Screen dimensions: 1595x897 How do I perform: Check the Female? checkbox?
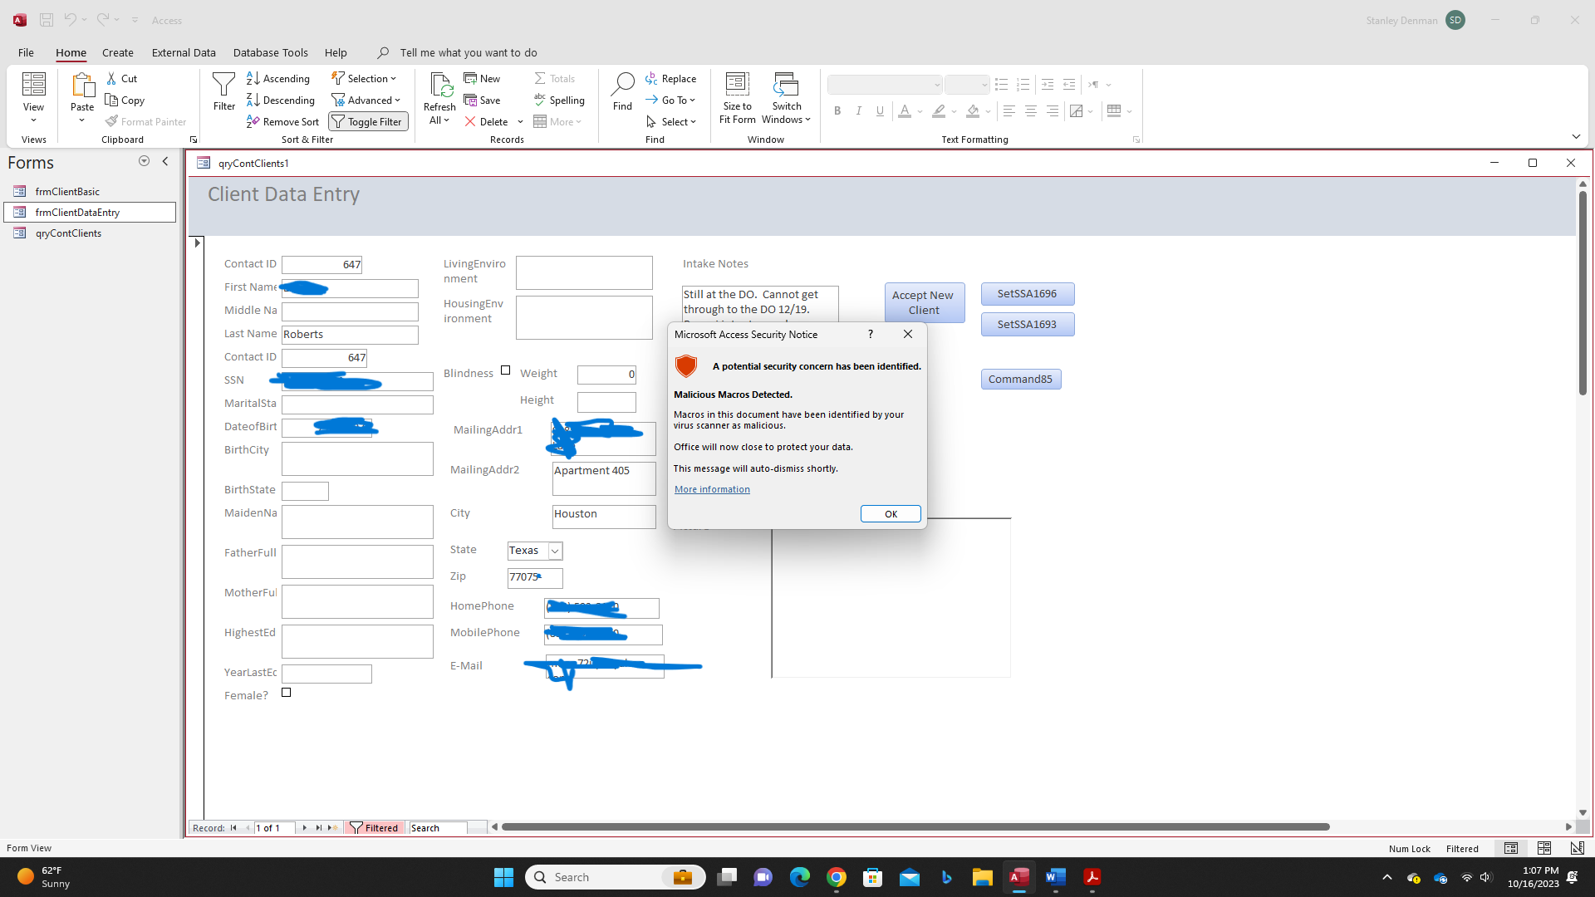coord(286,693)
